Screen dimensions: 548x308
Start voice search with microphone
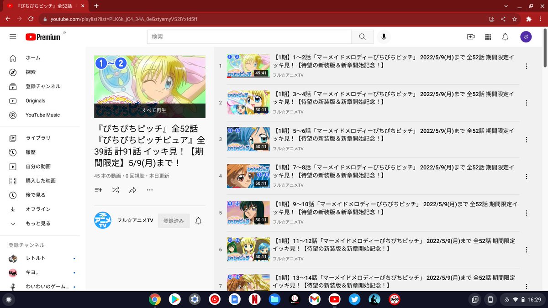pos(384,37)
